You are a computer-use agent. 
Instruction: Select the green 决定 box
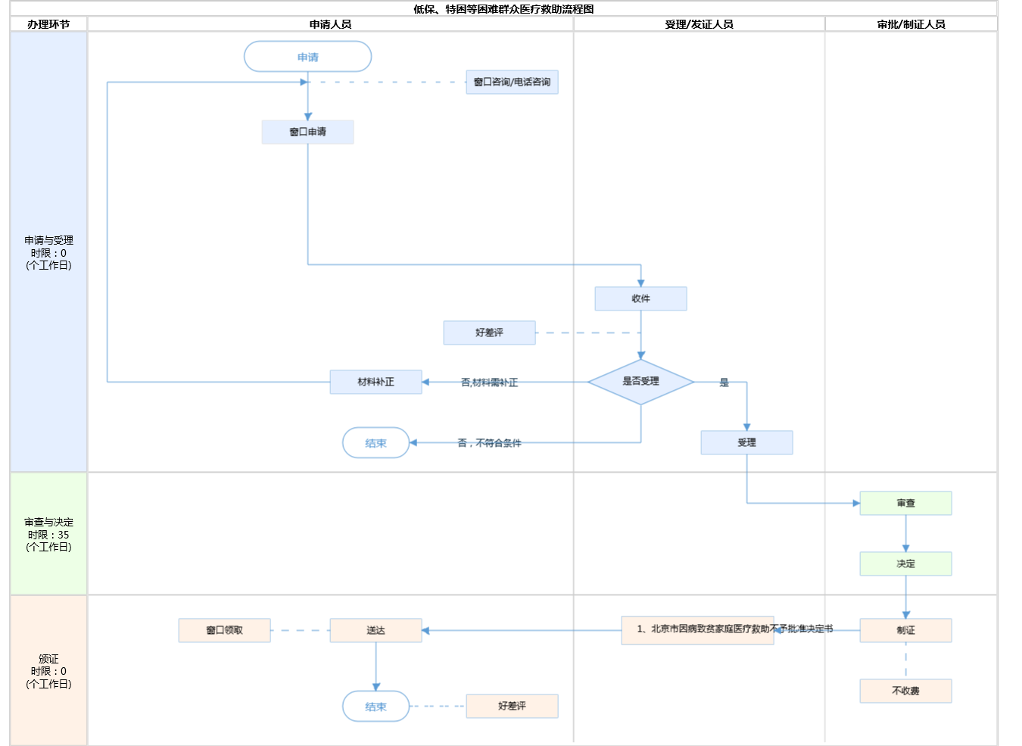point(905,563)
